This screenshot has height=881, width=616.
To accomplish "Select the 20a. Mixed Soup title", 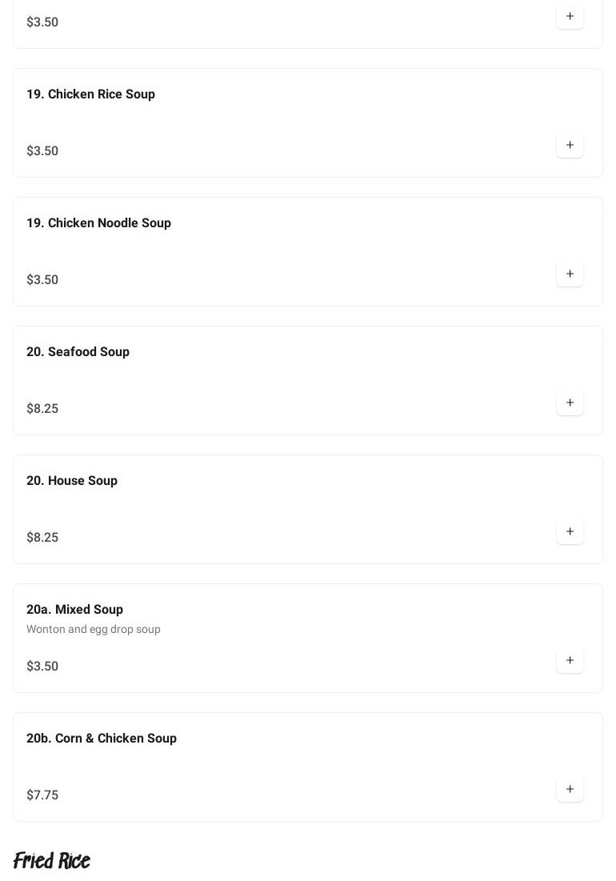I will point(74,610).
